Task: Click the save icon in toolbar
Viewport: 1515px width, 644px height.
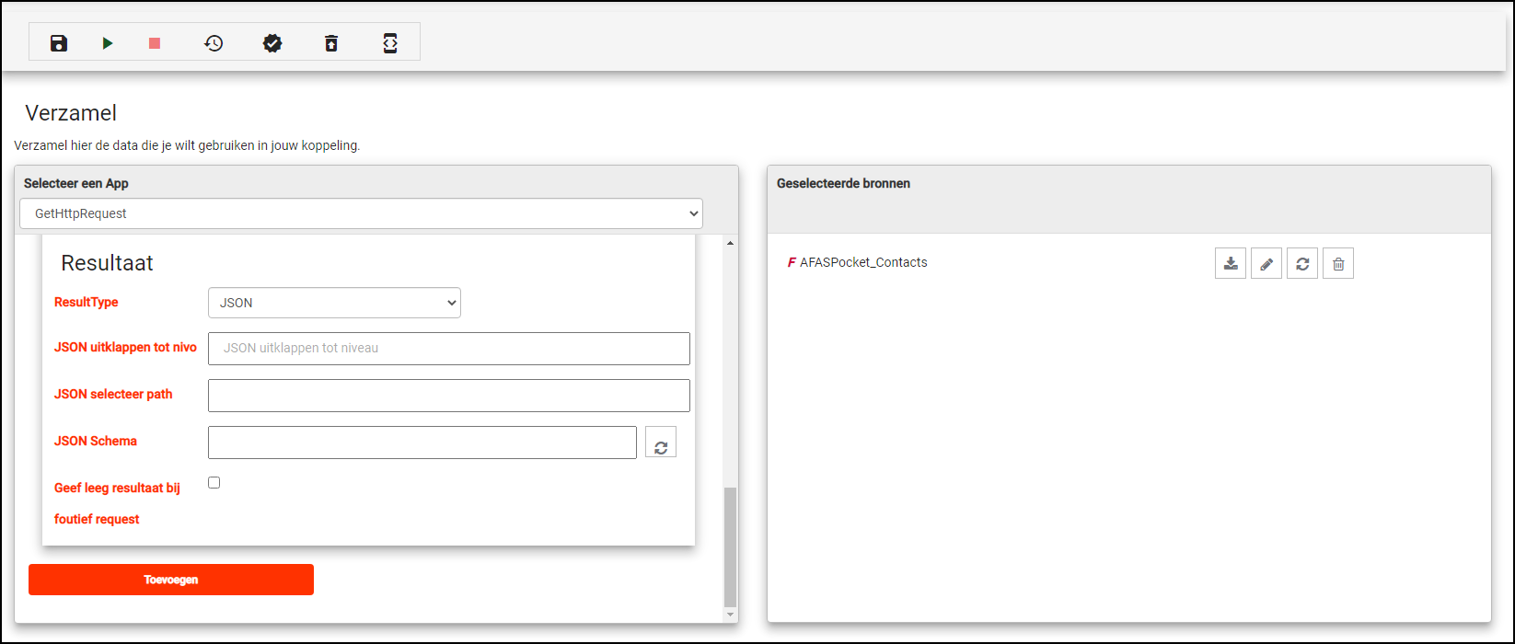Action: 59,43
